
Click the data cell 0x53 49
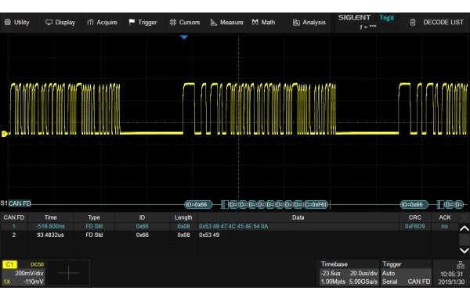[209, 235]
